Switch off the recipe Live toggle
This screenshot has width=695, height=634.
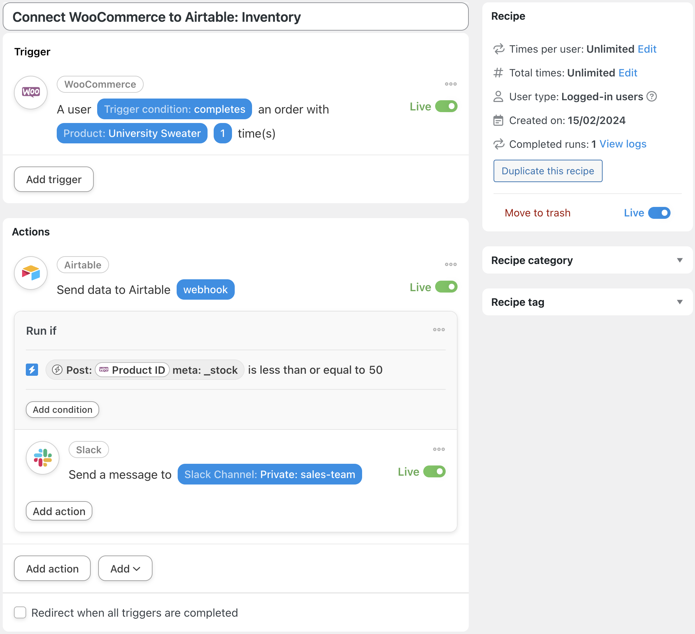[659, 213]
